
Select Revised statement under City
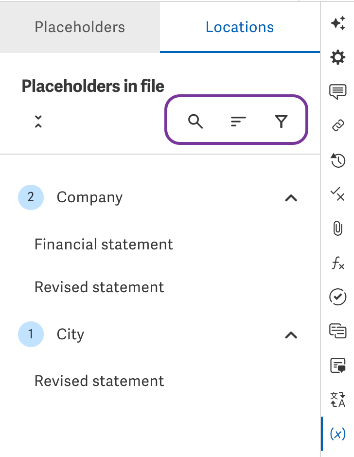99,381
